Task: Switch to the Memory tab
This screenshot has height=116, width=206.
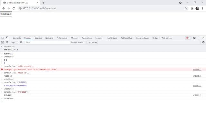Action: point(74,38)
